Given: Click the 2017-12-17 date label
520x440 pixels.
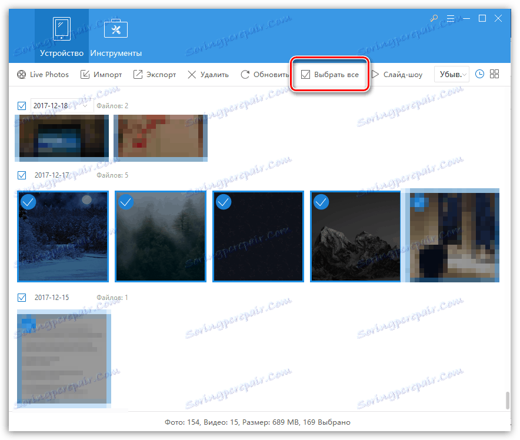Looking at the screenshot, I should coord(52,175).
